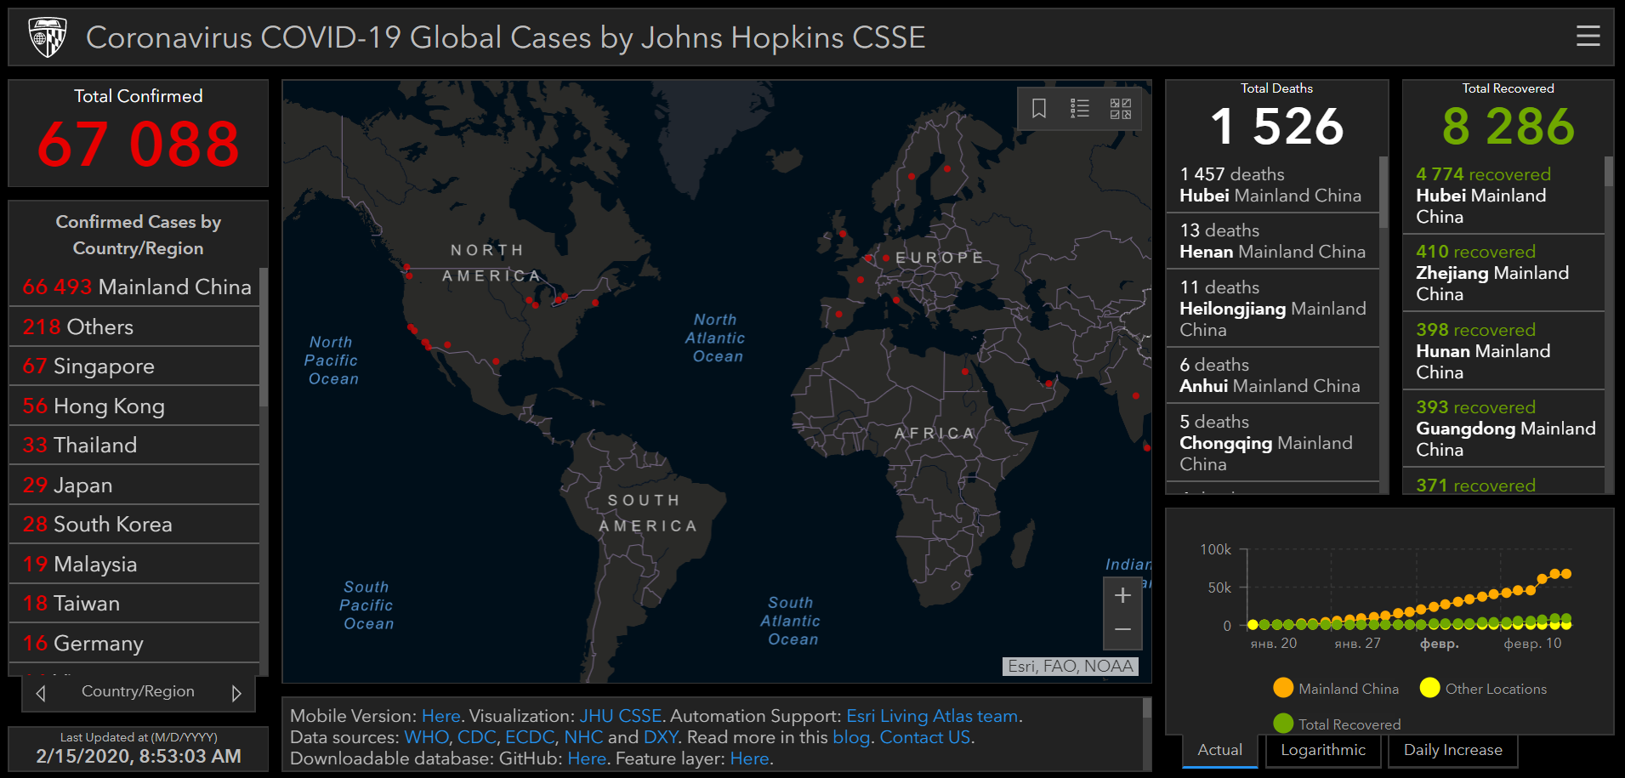Open the map legend list icon

pos(1080,108)
